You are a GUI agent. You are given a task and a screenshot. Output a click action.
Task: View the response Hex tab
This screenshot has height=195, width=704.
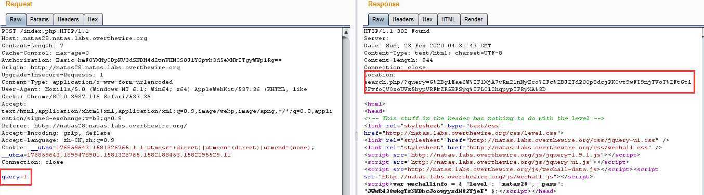click(x=427, y=19)
